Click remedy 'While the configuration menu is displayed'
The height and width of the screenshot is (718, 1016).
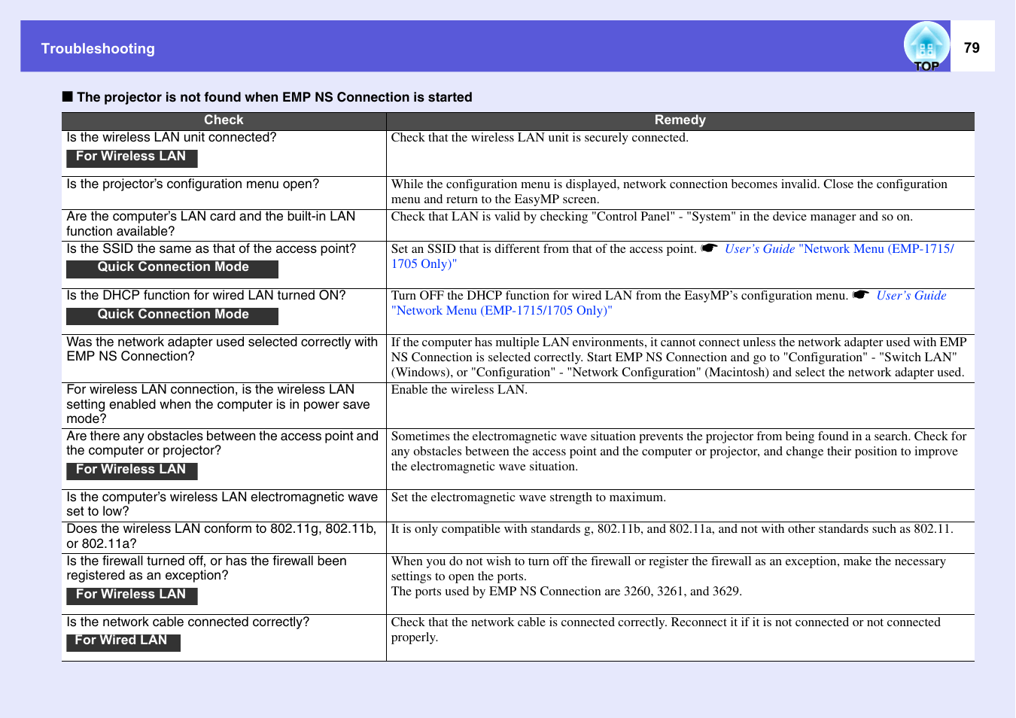click(669, 192)
